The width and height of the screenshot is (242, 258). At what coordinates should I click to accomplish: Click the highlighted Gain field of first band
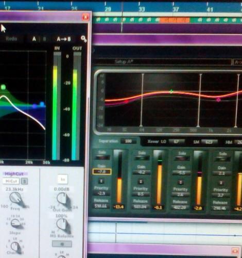pos(102,172)
